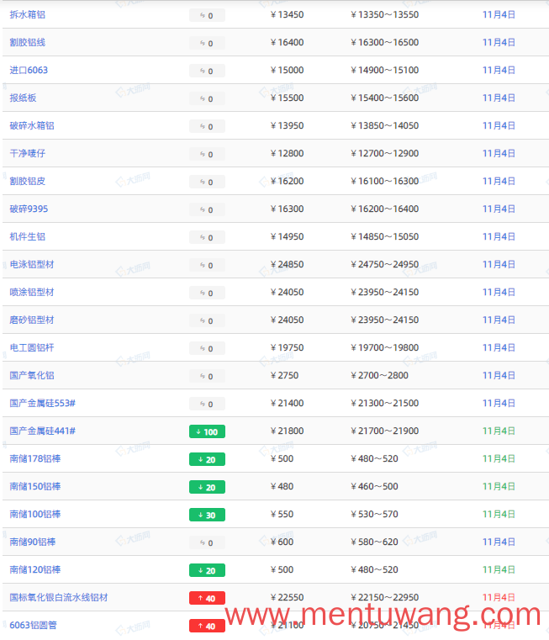The width and height of the screenshot is (549, 640).
Task: Select price range ¥580~620 for 南储90铝棒
Action: [374, 542]
